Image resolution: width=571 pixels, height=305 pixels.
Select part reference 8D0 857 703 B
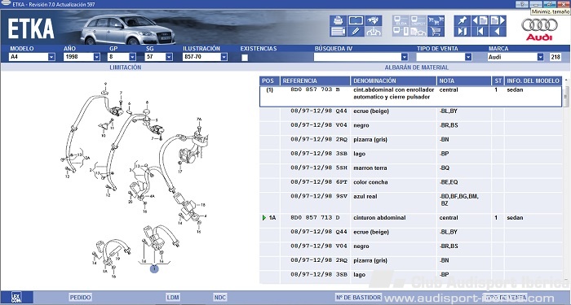tap(315, 89)
